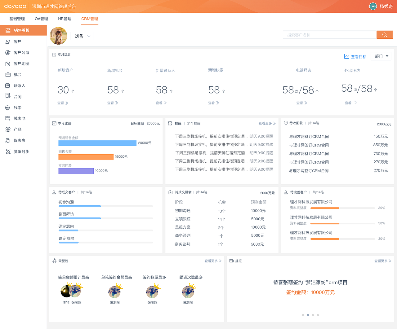Viewport: 397px width, 329px height.
Task: Switch to the HR管理 tab
Action: point(65,19)
